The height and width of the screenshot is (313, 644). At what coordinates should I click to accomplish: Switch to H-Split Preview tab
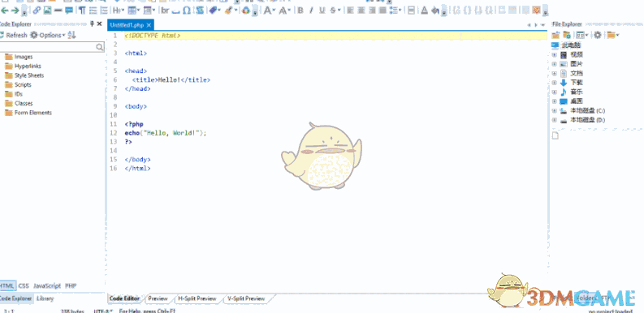pos(197,298)
